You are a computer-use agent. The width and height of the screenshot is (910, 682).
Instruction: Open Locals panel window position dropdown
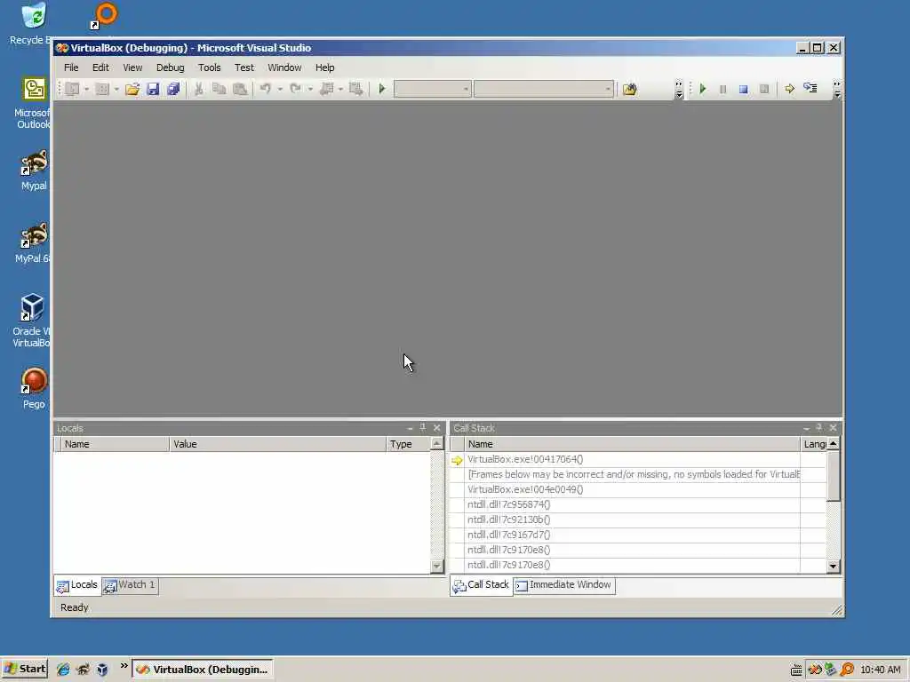pos(410,428)
